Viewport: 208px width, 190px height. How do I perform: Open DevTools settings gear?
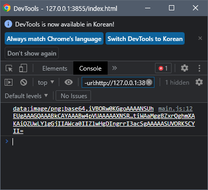click(185, 68)
